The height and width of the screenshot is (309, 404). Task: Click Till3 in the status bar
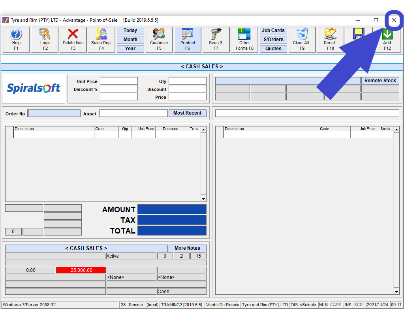(x=294, y=305)
